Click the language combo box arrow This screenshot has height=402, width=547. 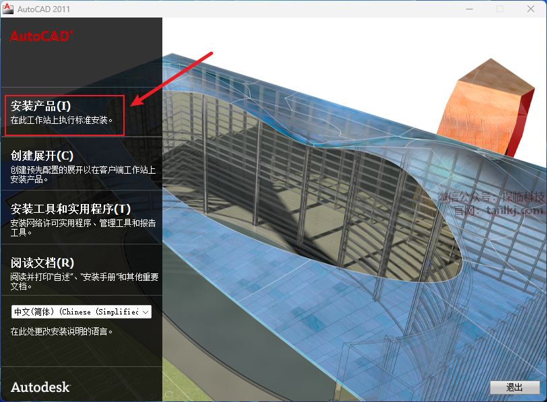(x=146, y=312)
